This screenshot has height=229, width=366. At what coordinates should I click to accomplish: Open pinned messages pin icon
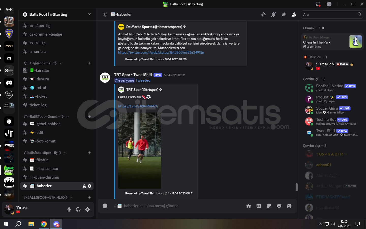point(284,15)
